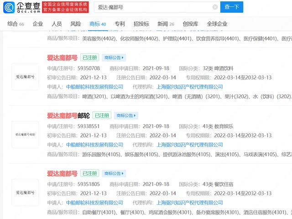This screenshot has height=219, width=292.
Task: Click the services list starting with 美容服务(4402)
Action: click(x=187, y=38)
